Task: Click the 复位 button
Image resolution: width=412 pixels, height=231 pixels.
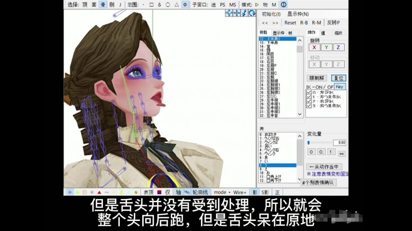Action: tap(339, 78)
